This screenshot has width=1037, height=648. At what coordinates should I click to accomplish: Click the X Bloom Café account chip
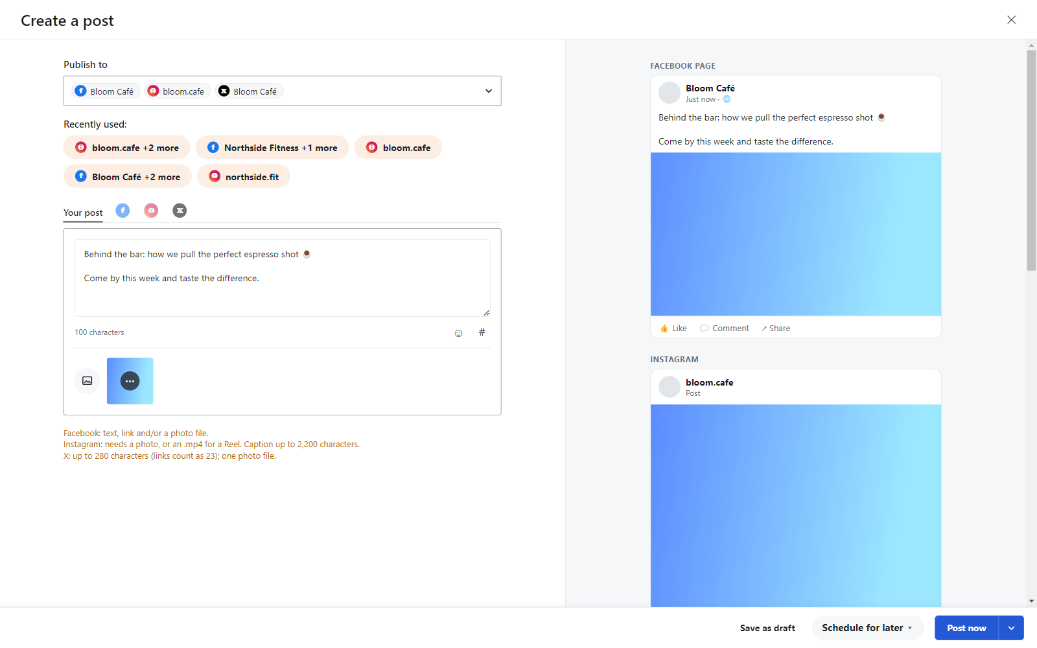pyautogui.click(x=249, y=91)
